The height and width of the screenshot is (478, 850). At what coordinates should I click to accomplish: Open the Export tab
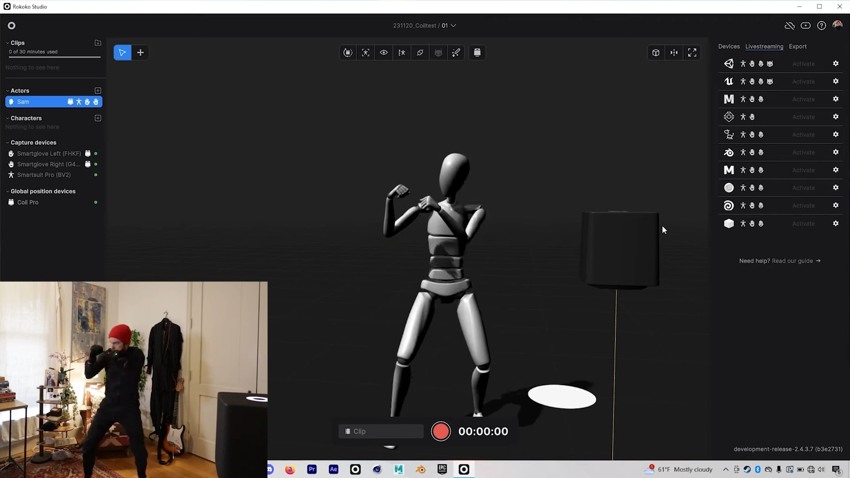point(798,46)
